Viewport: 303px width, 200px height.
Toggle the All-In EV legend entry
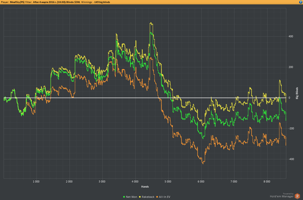pyautogui.click(x=163, y=197)
